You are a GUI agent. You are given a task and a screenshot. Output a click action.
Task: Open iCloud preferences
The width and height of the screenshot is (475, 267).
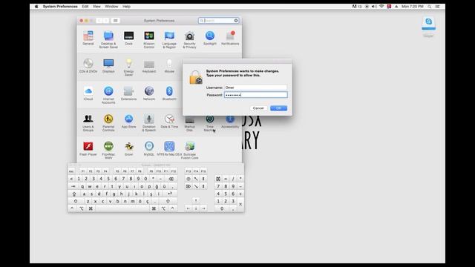tap(88, 93)
